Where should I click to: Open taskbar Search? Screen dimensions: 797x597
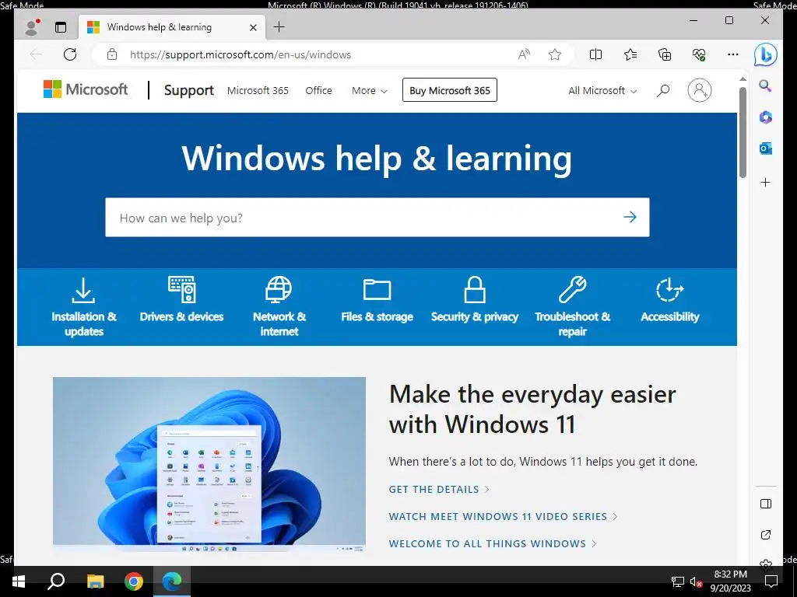click(x=56, y=581)
